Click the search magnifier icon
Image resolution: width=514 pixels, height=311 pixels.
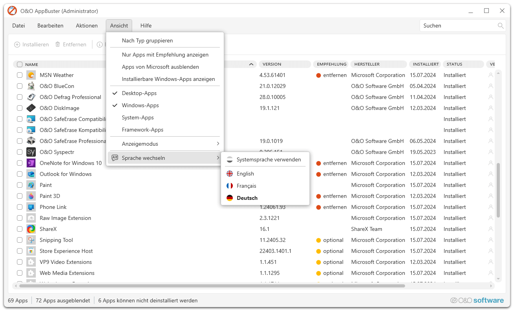[501, 26]
